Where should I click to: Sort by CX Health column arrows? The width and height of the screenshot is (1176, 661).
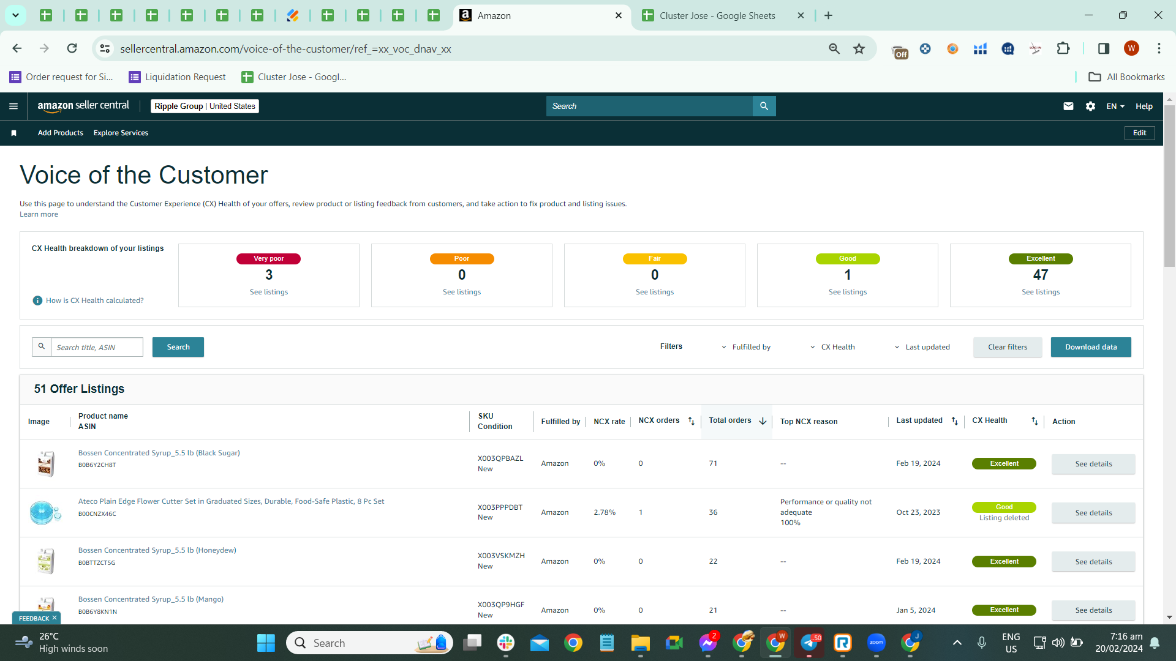[x=1035, y=421]
